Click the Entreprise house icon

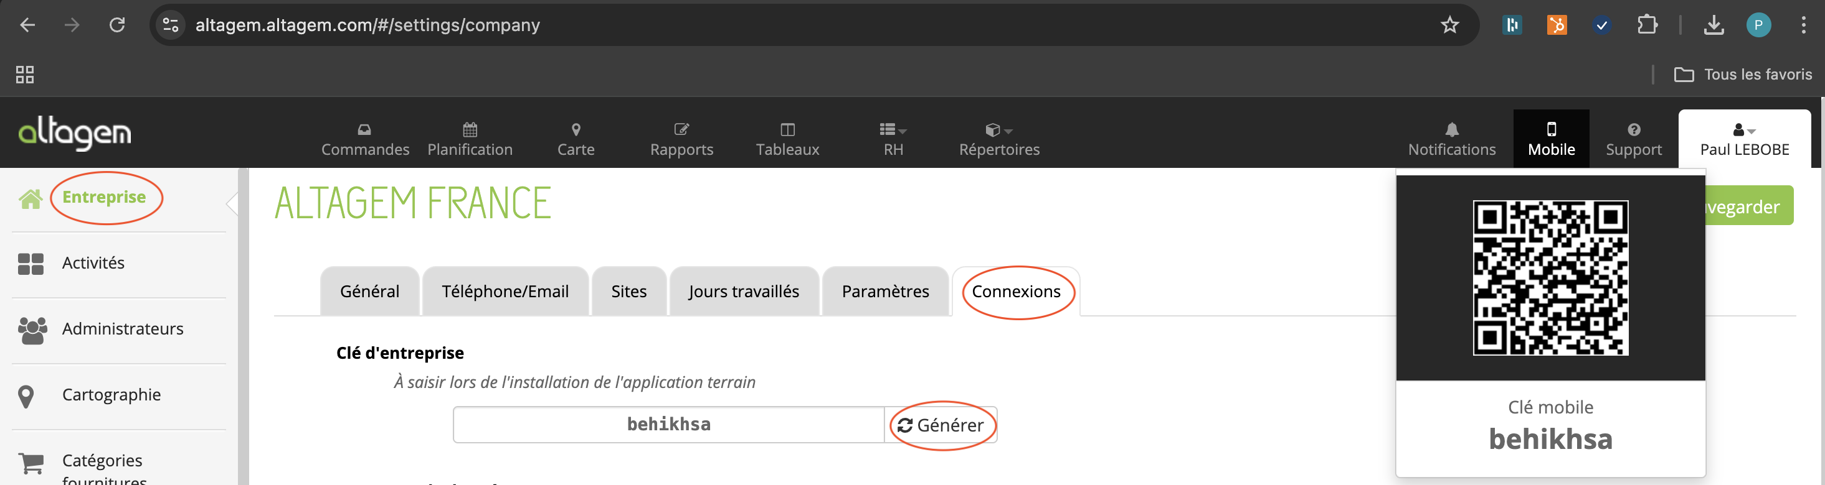(x=31, y=199)
